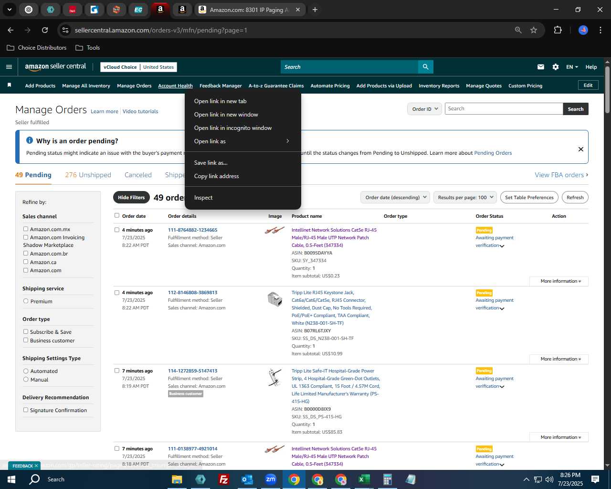Click the Windows Start button
This screenshot has width=611, height=489.
(11, 479)
